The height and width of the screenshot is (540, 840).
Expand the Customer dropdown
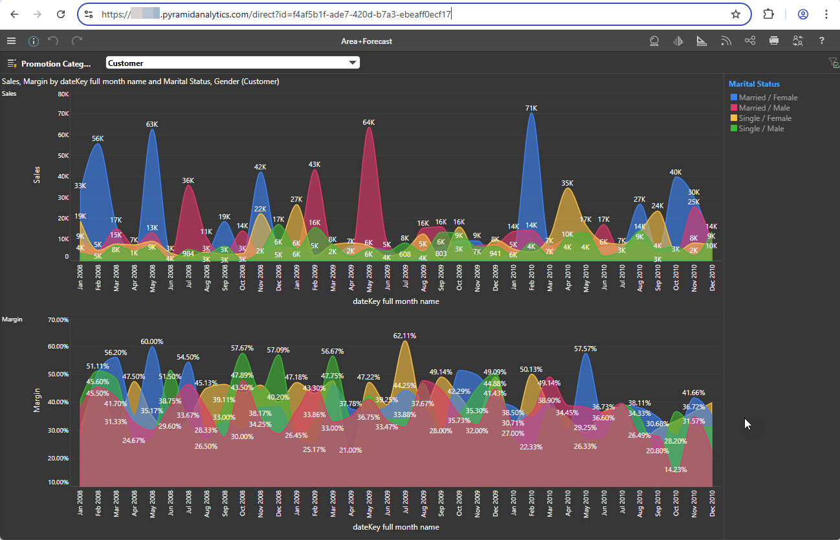tap(353, 63)
